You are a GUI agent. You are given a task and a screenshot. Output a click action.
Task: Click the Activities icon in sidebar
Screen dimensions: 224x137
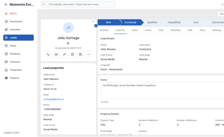click(x=6, y=30)
